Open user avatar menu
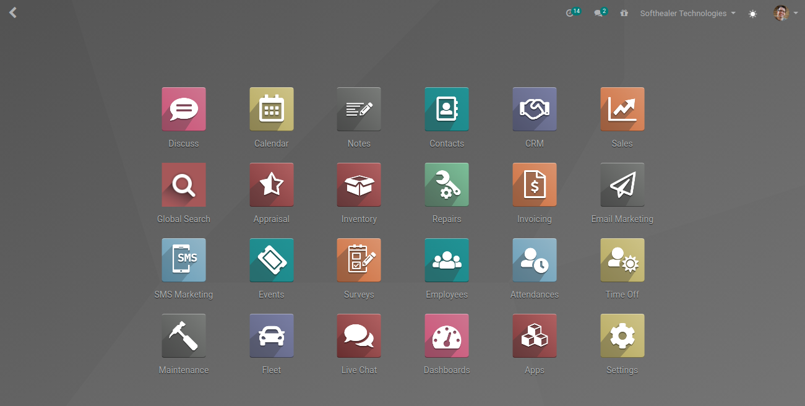805x406 pixels. pyautogui.click(x=785, y=13)
